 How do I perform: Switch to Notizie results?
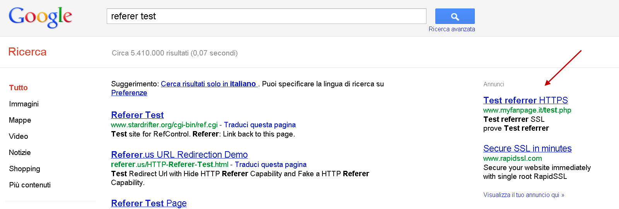[20, 153]
